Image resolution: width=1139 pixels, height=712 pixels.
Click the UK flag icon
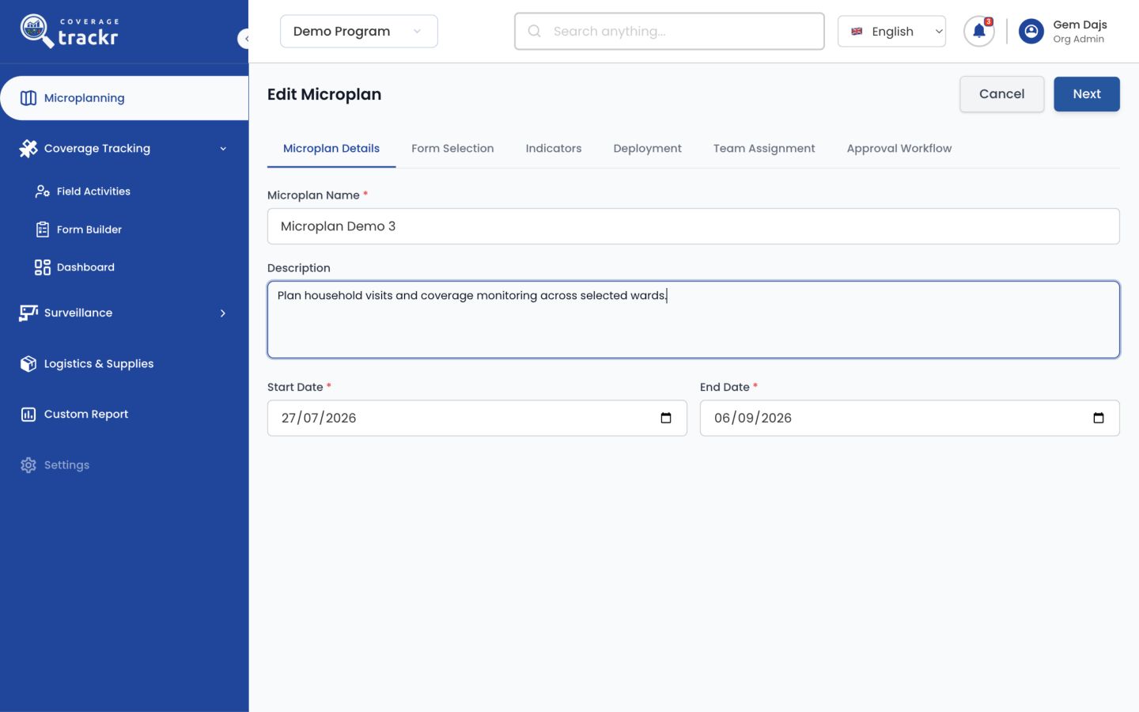click(x=857, y=32)
